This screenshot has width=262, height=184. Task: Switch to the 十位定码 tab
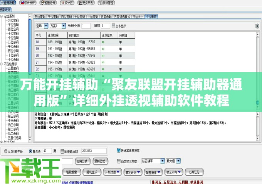(x=79, y=16)
